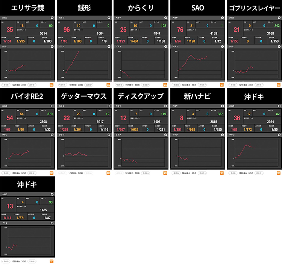Click the orange calendar icon under 新ハナビ
The image size is (282, 265).
222,173
